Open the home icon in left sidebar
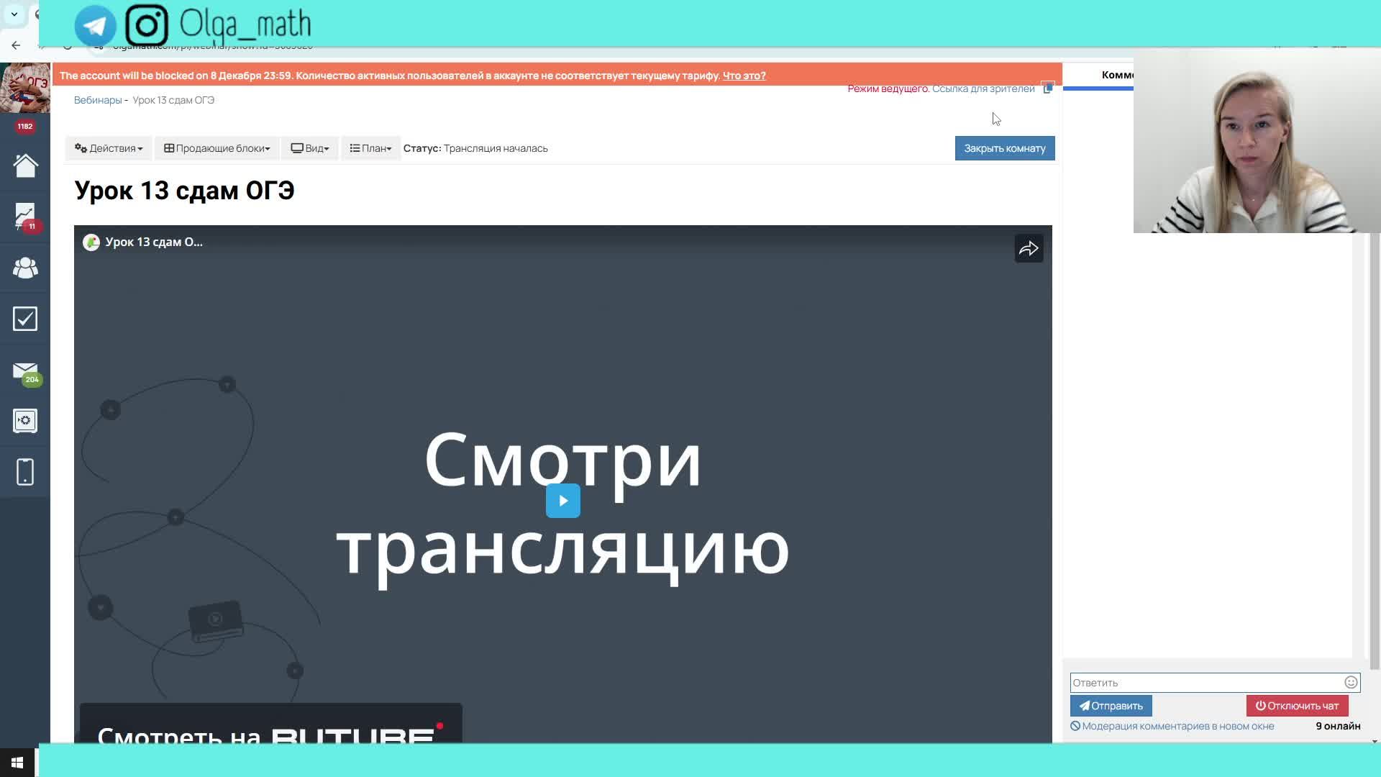 coord(25,166)
